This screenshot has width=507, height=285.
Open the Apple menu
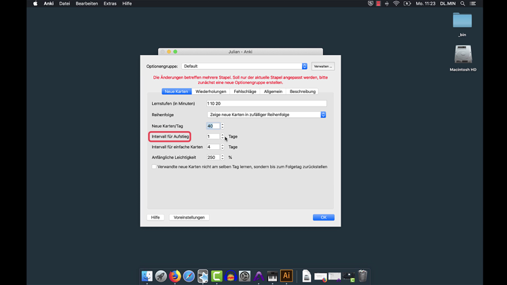35,3
